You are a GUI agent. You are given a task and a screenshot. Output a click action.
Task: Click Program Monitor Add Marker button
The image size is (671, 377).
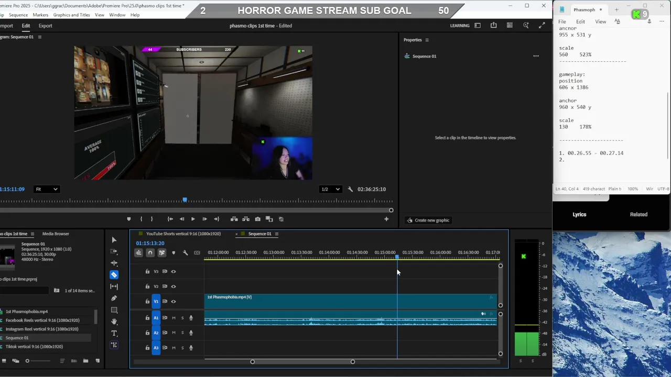128,219
